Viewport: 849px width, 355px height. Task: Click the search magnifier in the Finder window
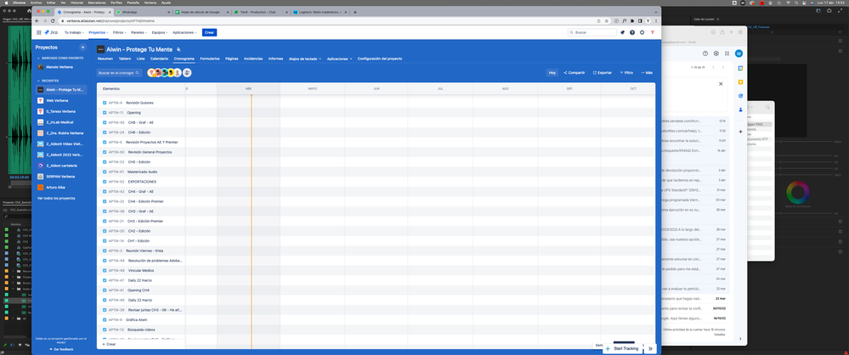point(769,107)
